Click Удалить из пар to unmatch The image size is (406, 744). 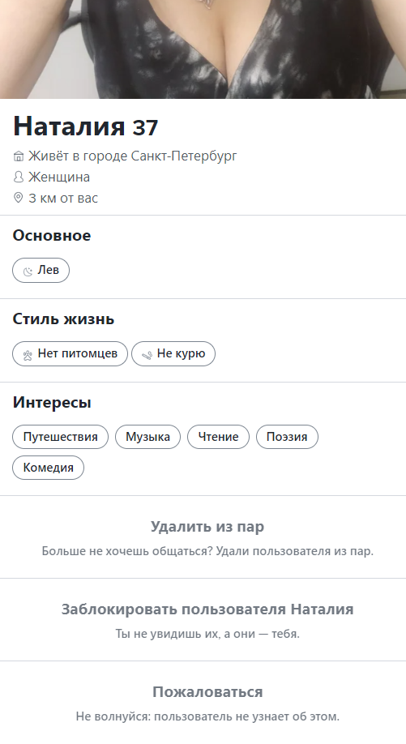tap(207, 527)
